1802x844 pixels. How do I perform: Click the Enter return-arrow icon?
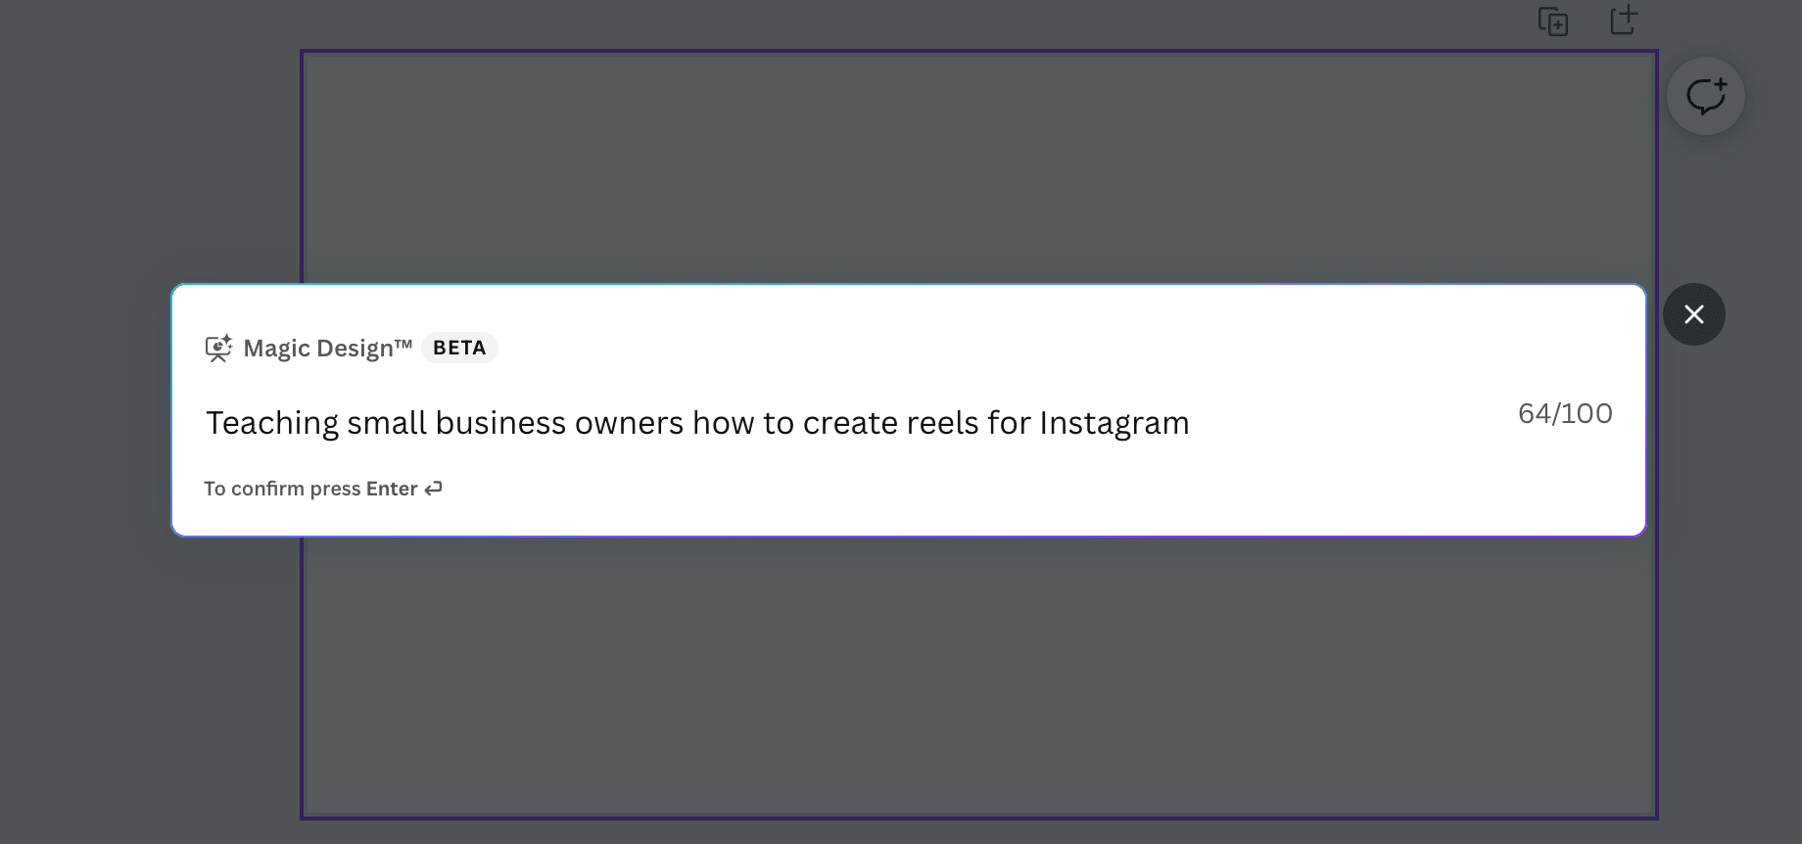[x=433, y=488]
